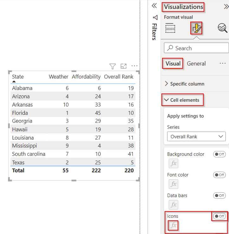Click the Filters pane label
229x234 pixels.
click(x=154, y=32)
